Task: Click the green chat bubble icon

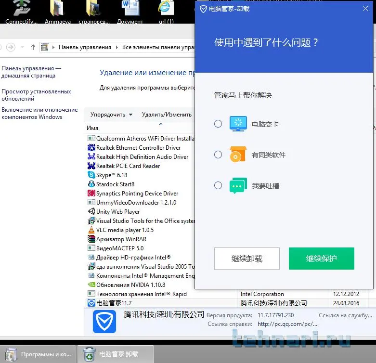Action: point(238,185)
